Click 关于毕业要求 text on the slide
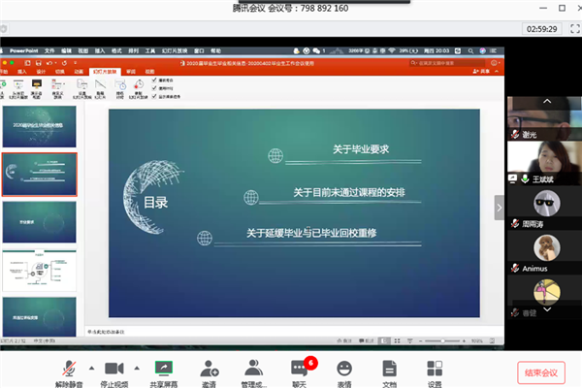582x388 pixels. 361,149
